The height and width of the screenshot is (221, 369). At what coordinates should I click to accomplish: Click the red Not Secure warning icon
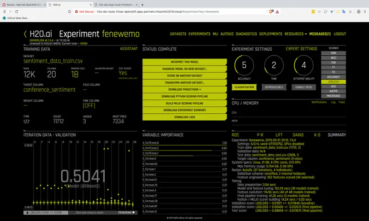(x=76, y=12)
